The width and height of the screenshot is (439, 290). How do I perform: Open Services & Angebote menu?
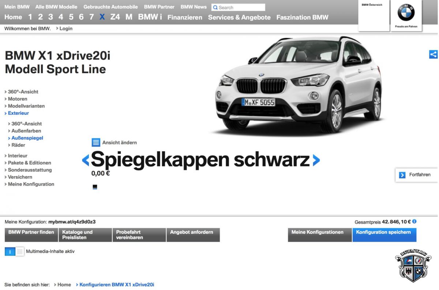click(239, 17)
